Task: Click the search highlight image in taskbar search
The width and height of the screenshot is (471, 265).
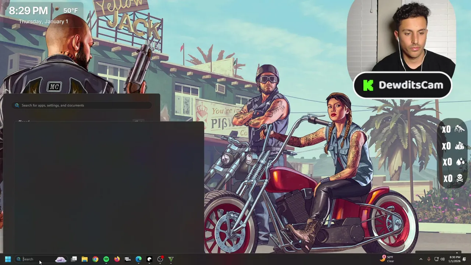Action: [x=61, y=259]
